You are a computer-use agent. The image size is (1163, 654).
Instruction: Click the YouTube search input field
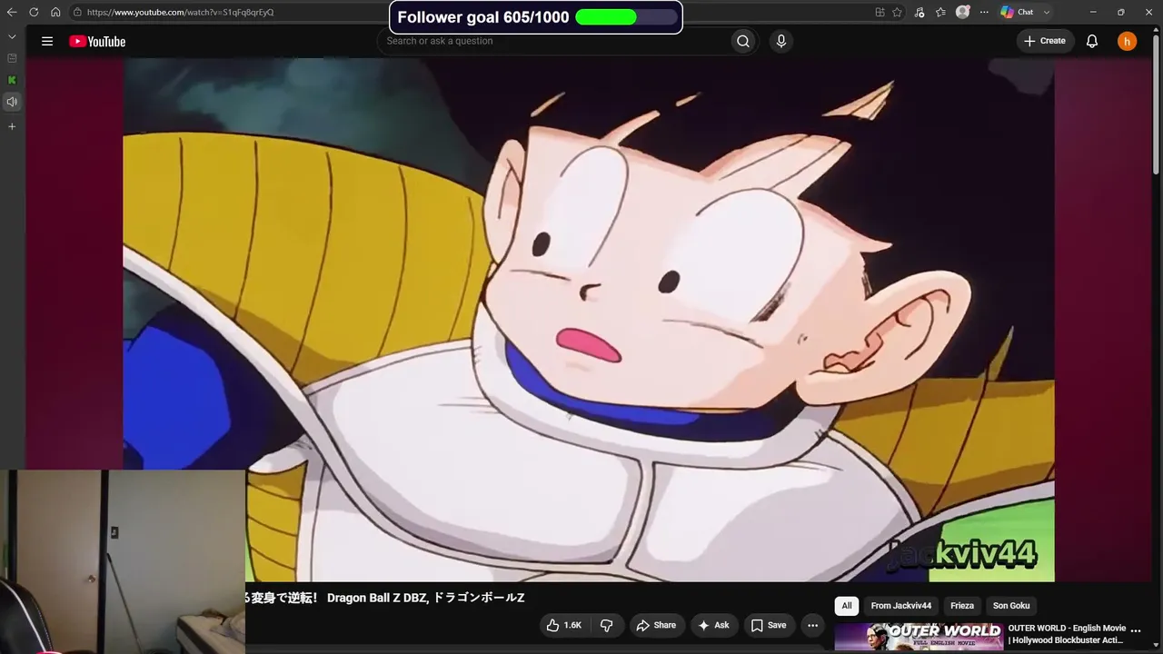556,41
